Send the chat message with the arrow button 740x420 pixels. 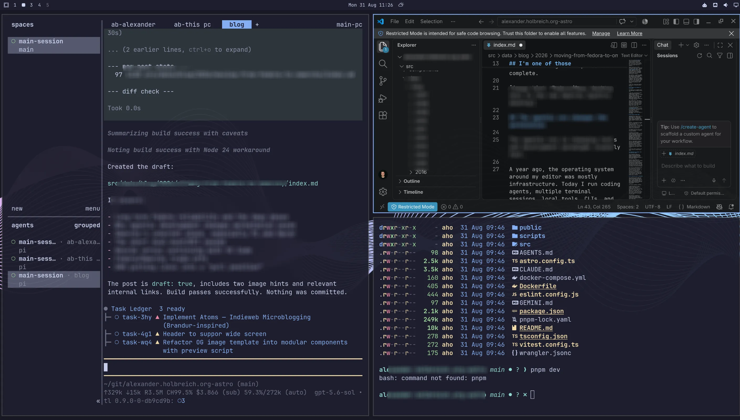pyautogui.click(x=724, y=181)
